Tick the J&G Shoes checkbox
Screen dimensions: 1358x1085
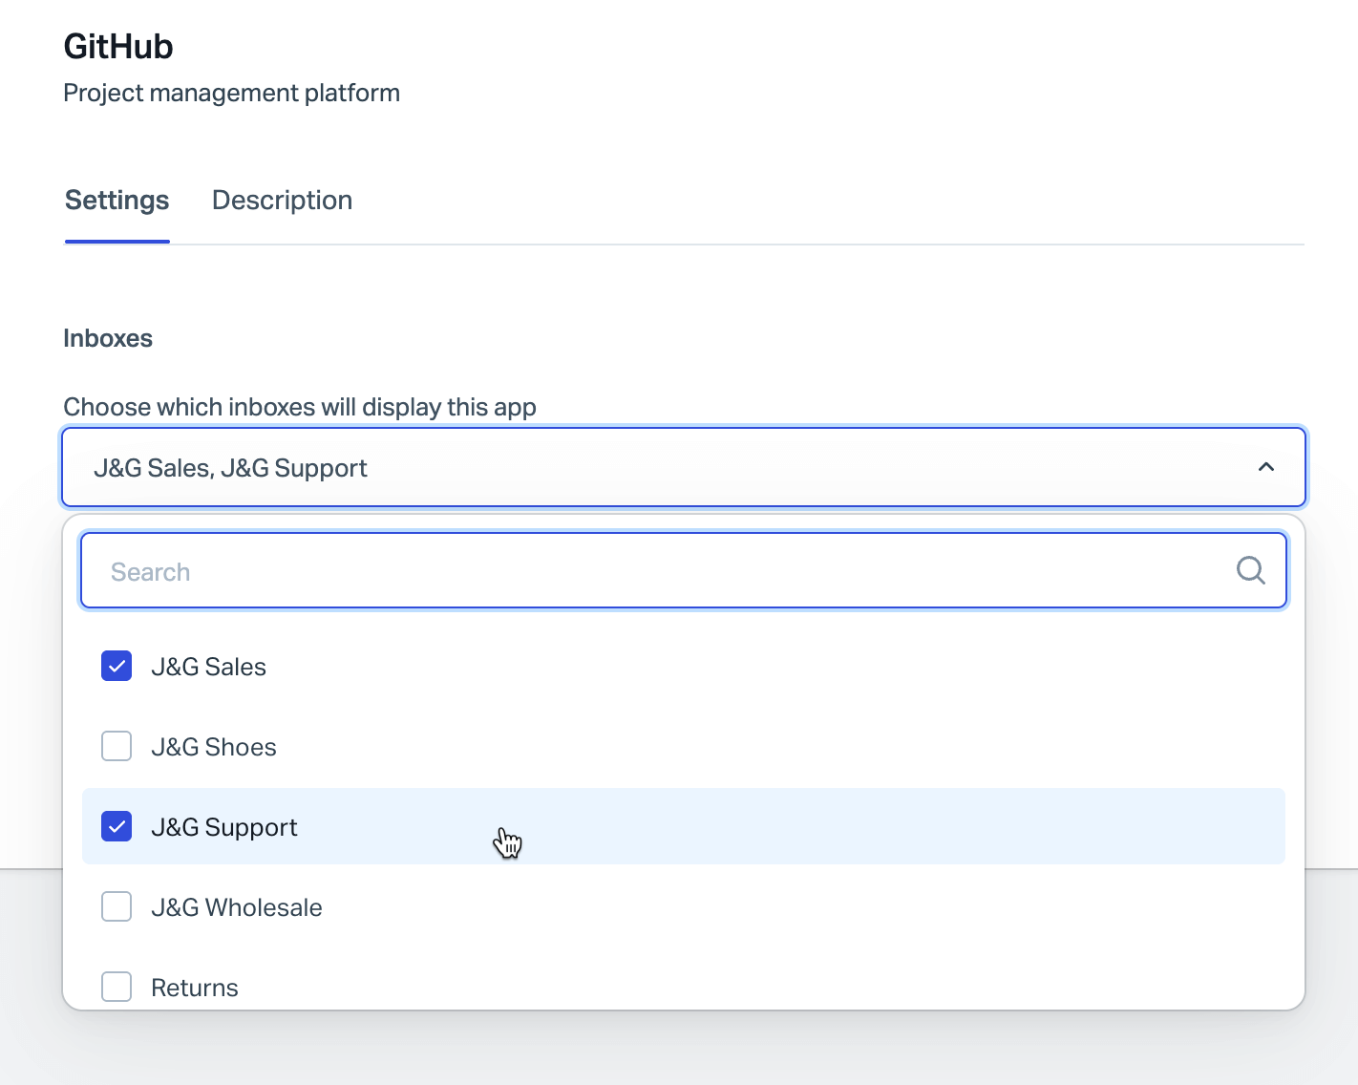click(117, 746)
